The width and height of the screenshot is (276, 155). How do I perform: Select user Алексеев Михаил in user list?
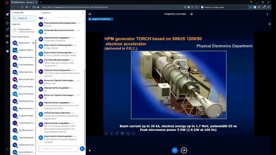click(24, 65)
